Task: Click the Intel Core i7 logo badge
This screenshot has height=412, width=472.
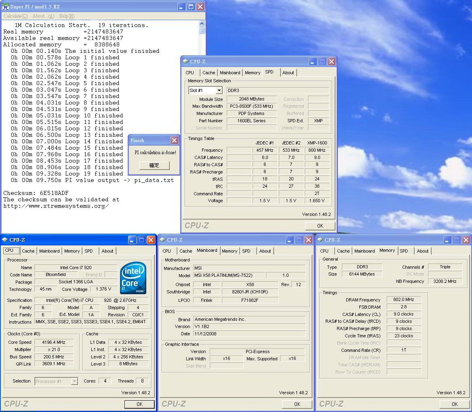Action: [133, 278]
